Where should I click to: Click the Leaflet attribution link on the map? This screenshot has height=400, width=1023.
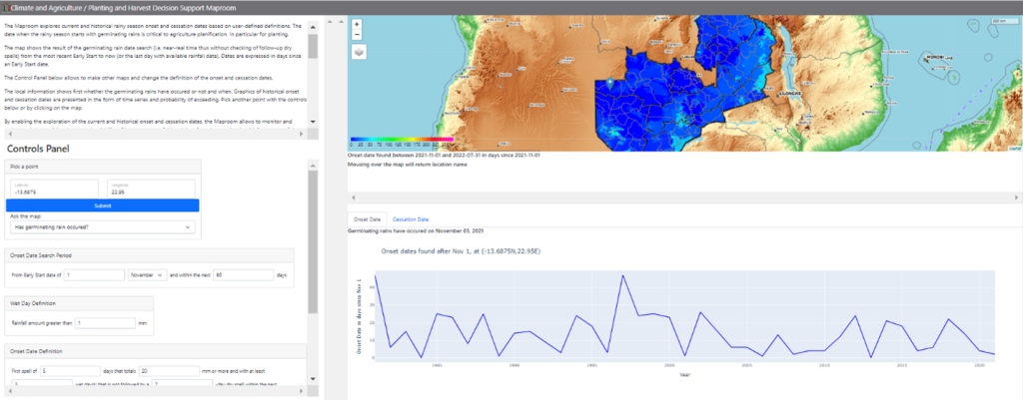1011,147
